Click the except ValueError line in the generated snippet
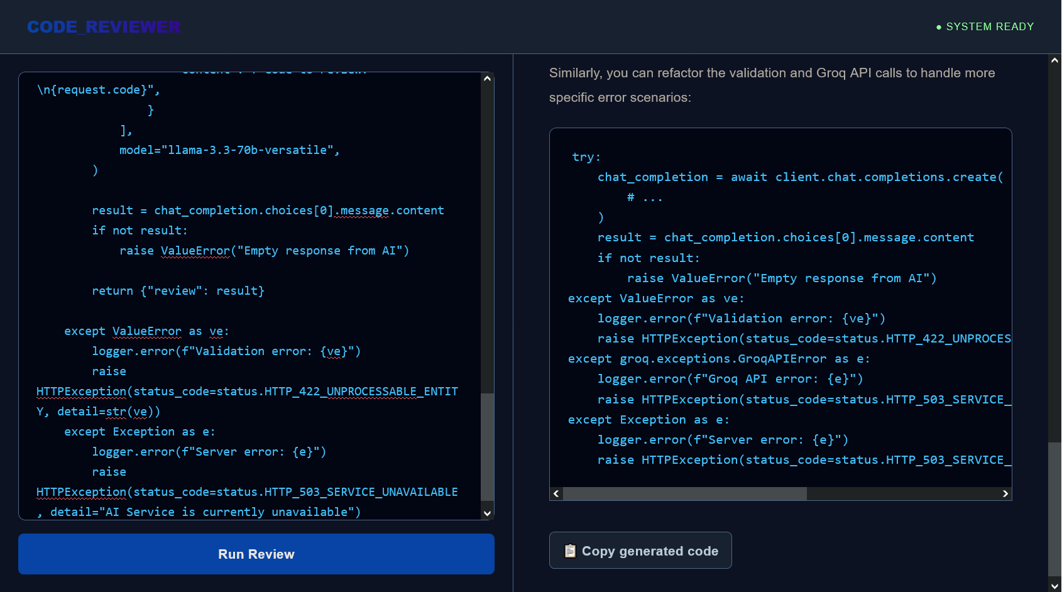This screenshot has height=592, width=1062. click(655, 298)
